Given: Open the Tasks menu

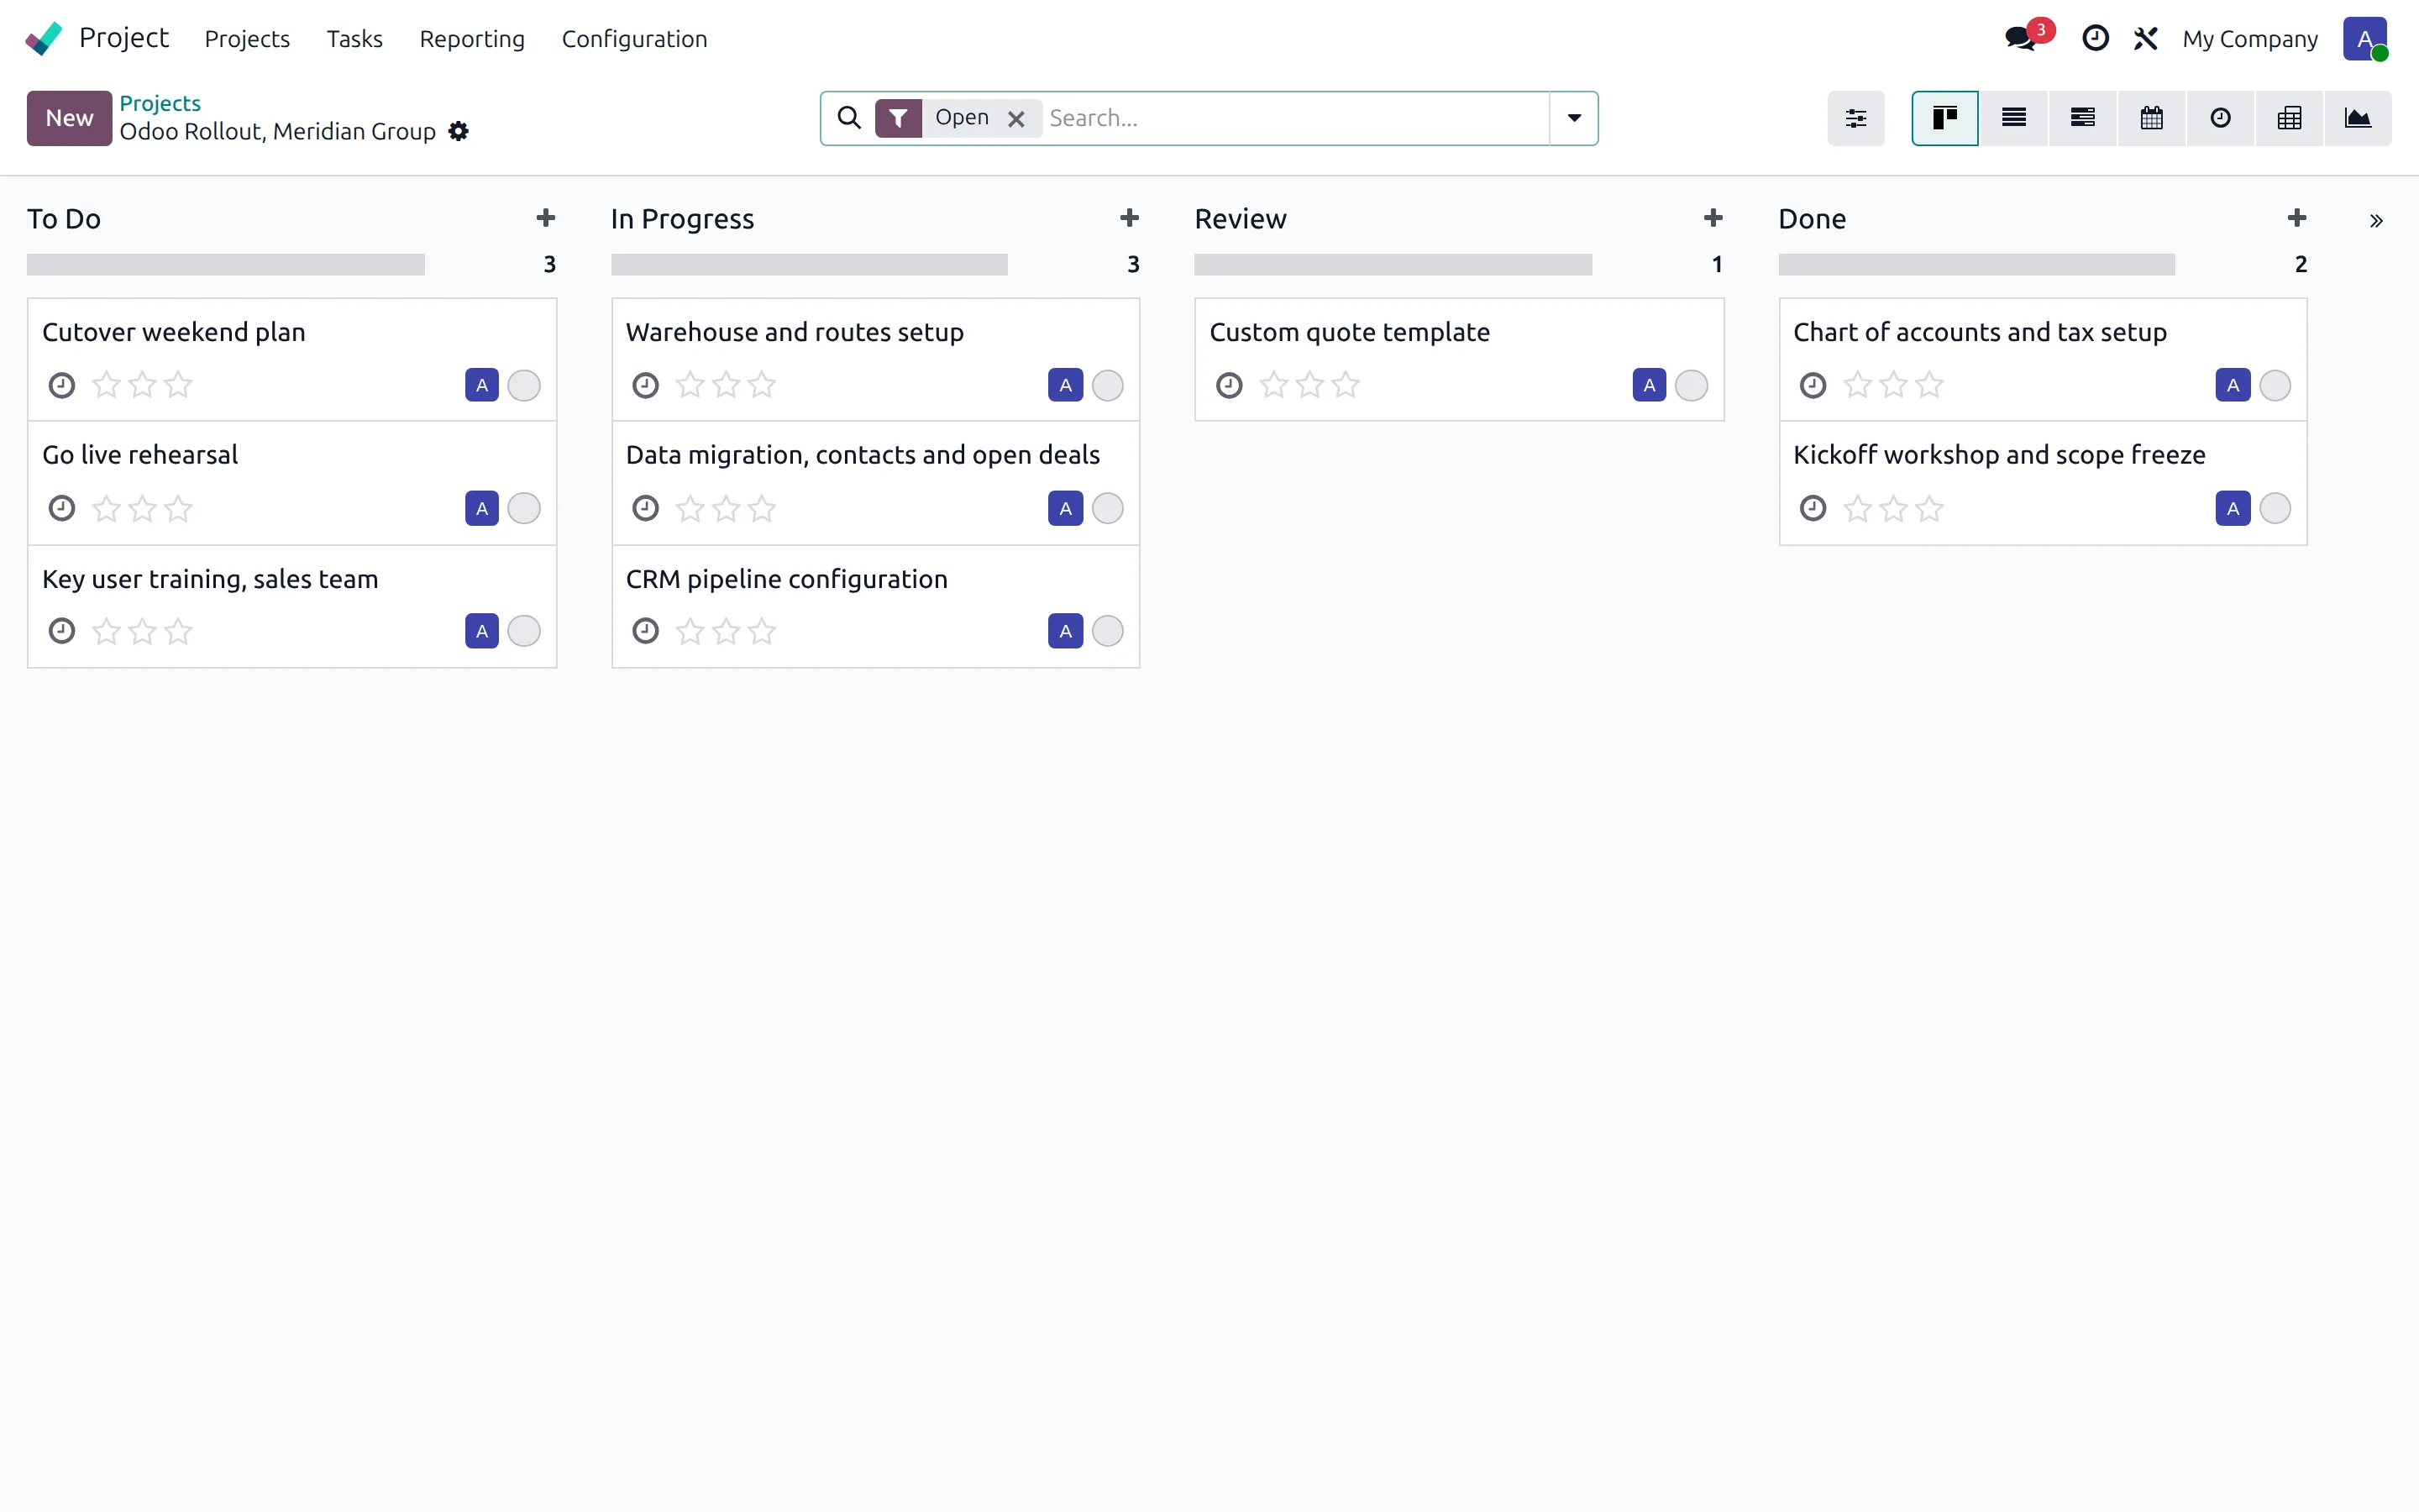Looking at the screenshot, I should [x=354, y=38].
